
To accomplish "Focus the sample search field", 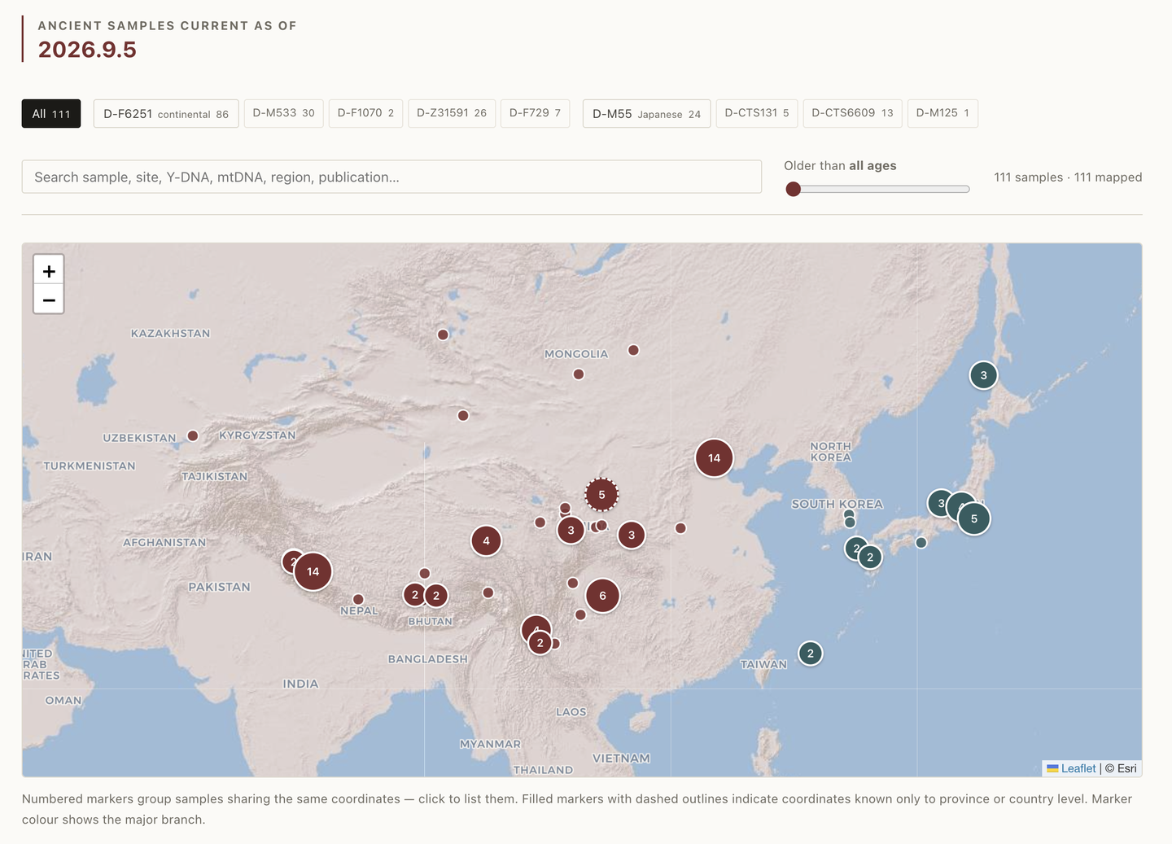I will point(391,177).
